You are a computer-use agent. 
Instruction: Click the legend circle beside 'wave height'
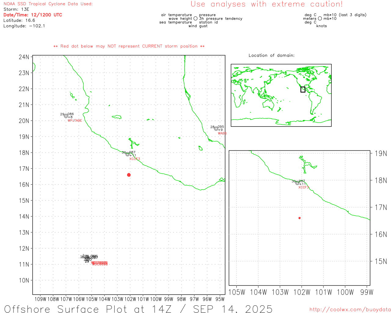195,19
